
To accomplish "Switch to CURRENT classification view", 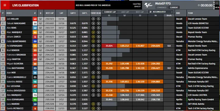I will coord(174,7).
